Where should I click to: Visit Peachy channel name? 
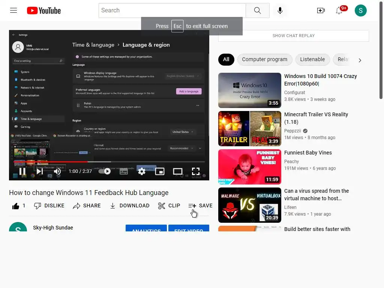pyautogui.click(x=292, y=162)
